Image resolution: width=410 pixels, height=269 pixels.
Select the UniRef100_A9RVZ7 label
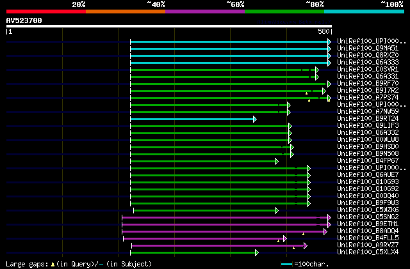368,245
